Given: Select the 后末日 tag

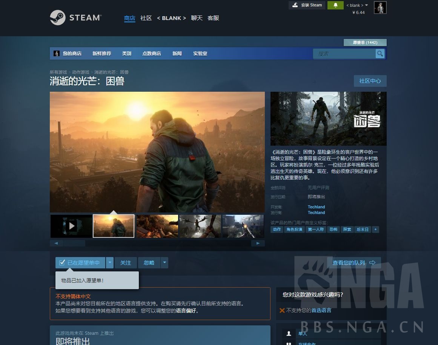Looking at the screenshot, I should 362,229.
